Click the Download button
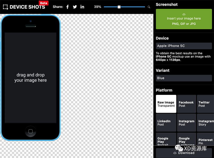The image size is (214, 158). (x=184, y=153)
